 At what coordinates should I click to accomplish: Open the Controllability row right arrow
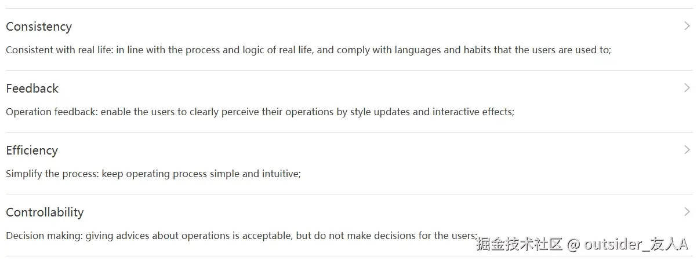(x=687, y=212)
